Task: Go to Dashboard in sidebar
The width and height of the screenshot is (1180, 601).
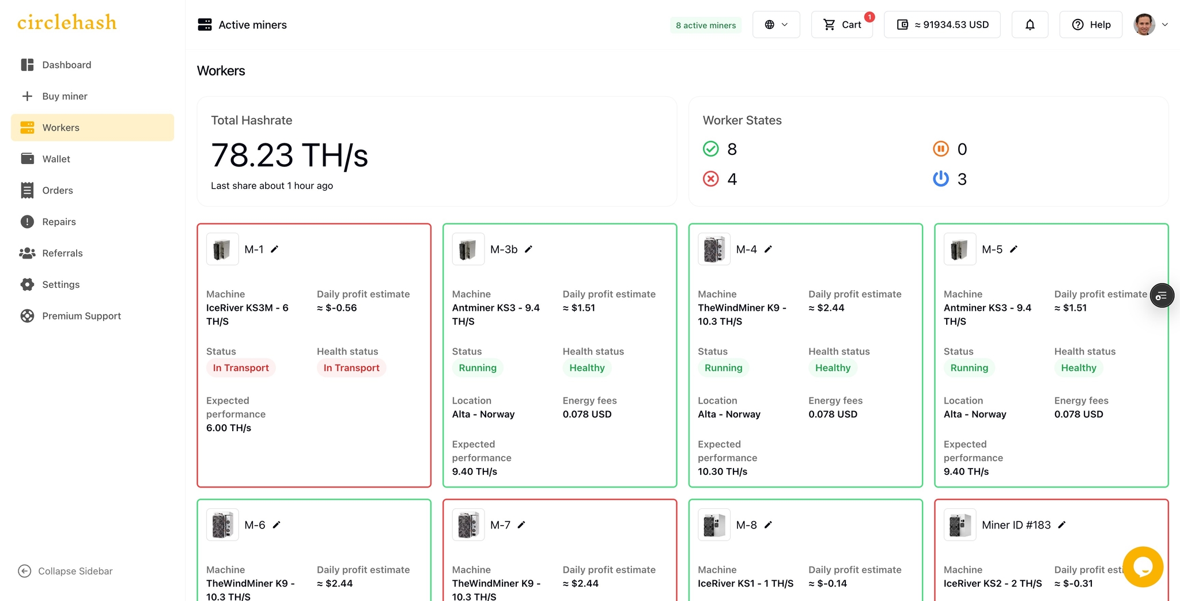Action: 66,65
